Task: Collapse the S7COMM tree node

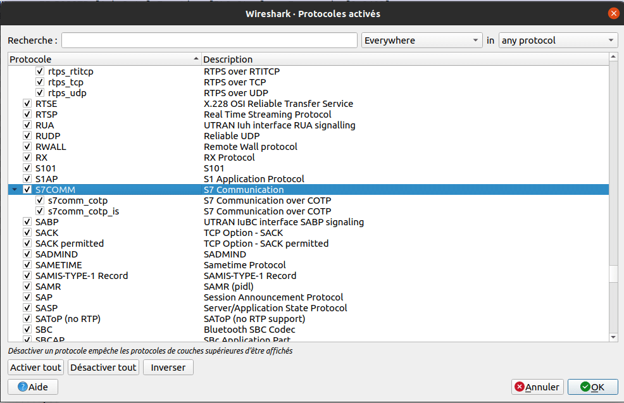Action: 14,190
